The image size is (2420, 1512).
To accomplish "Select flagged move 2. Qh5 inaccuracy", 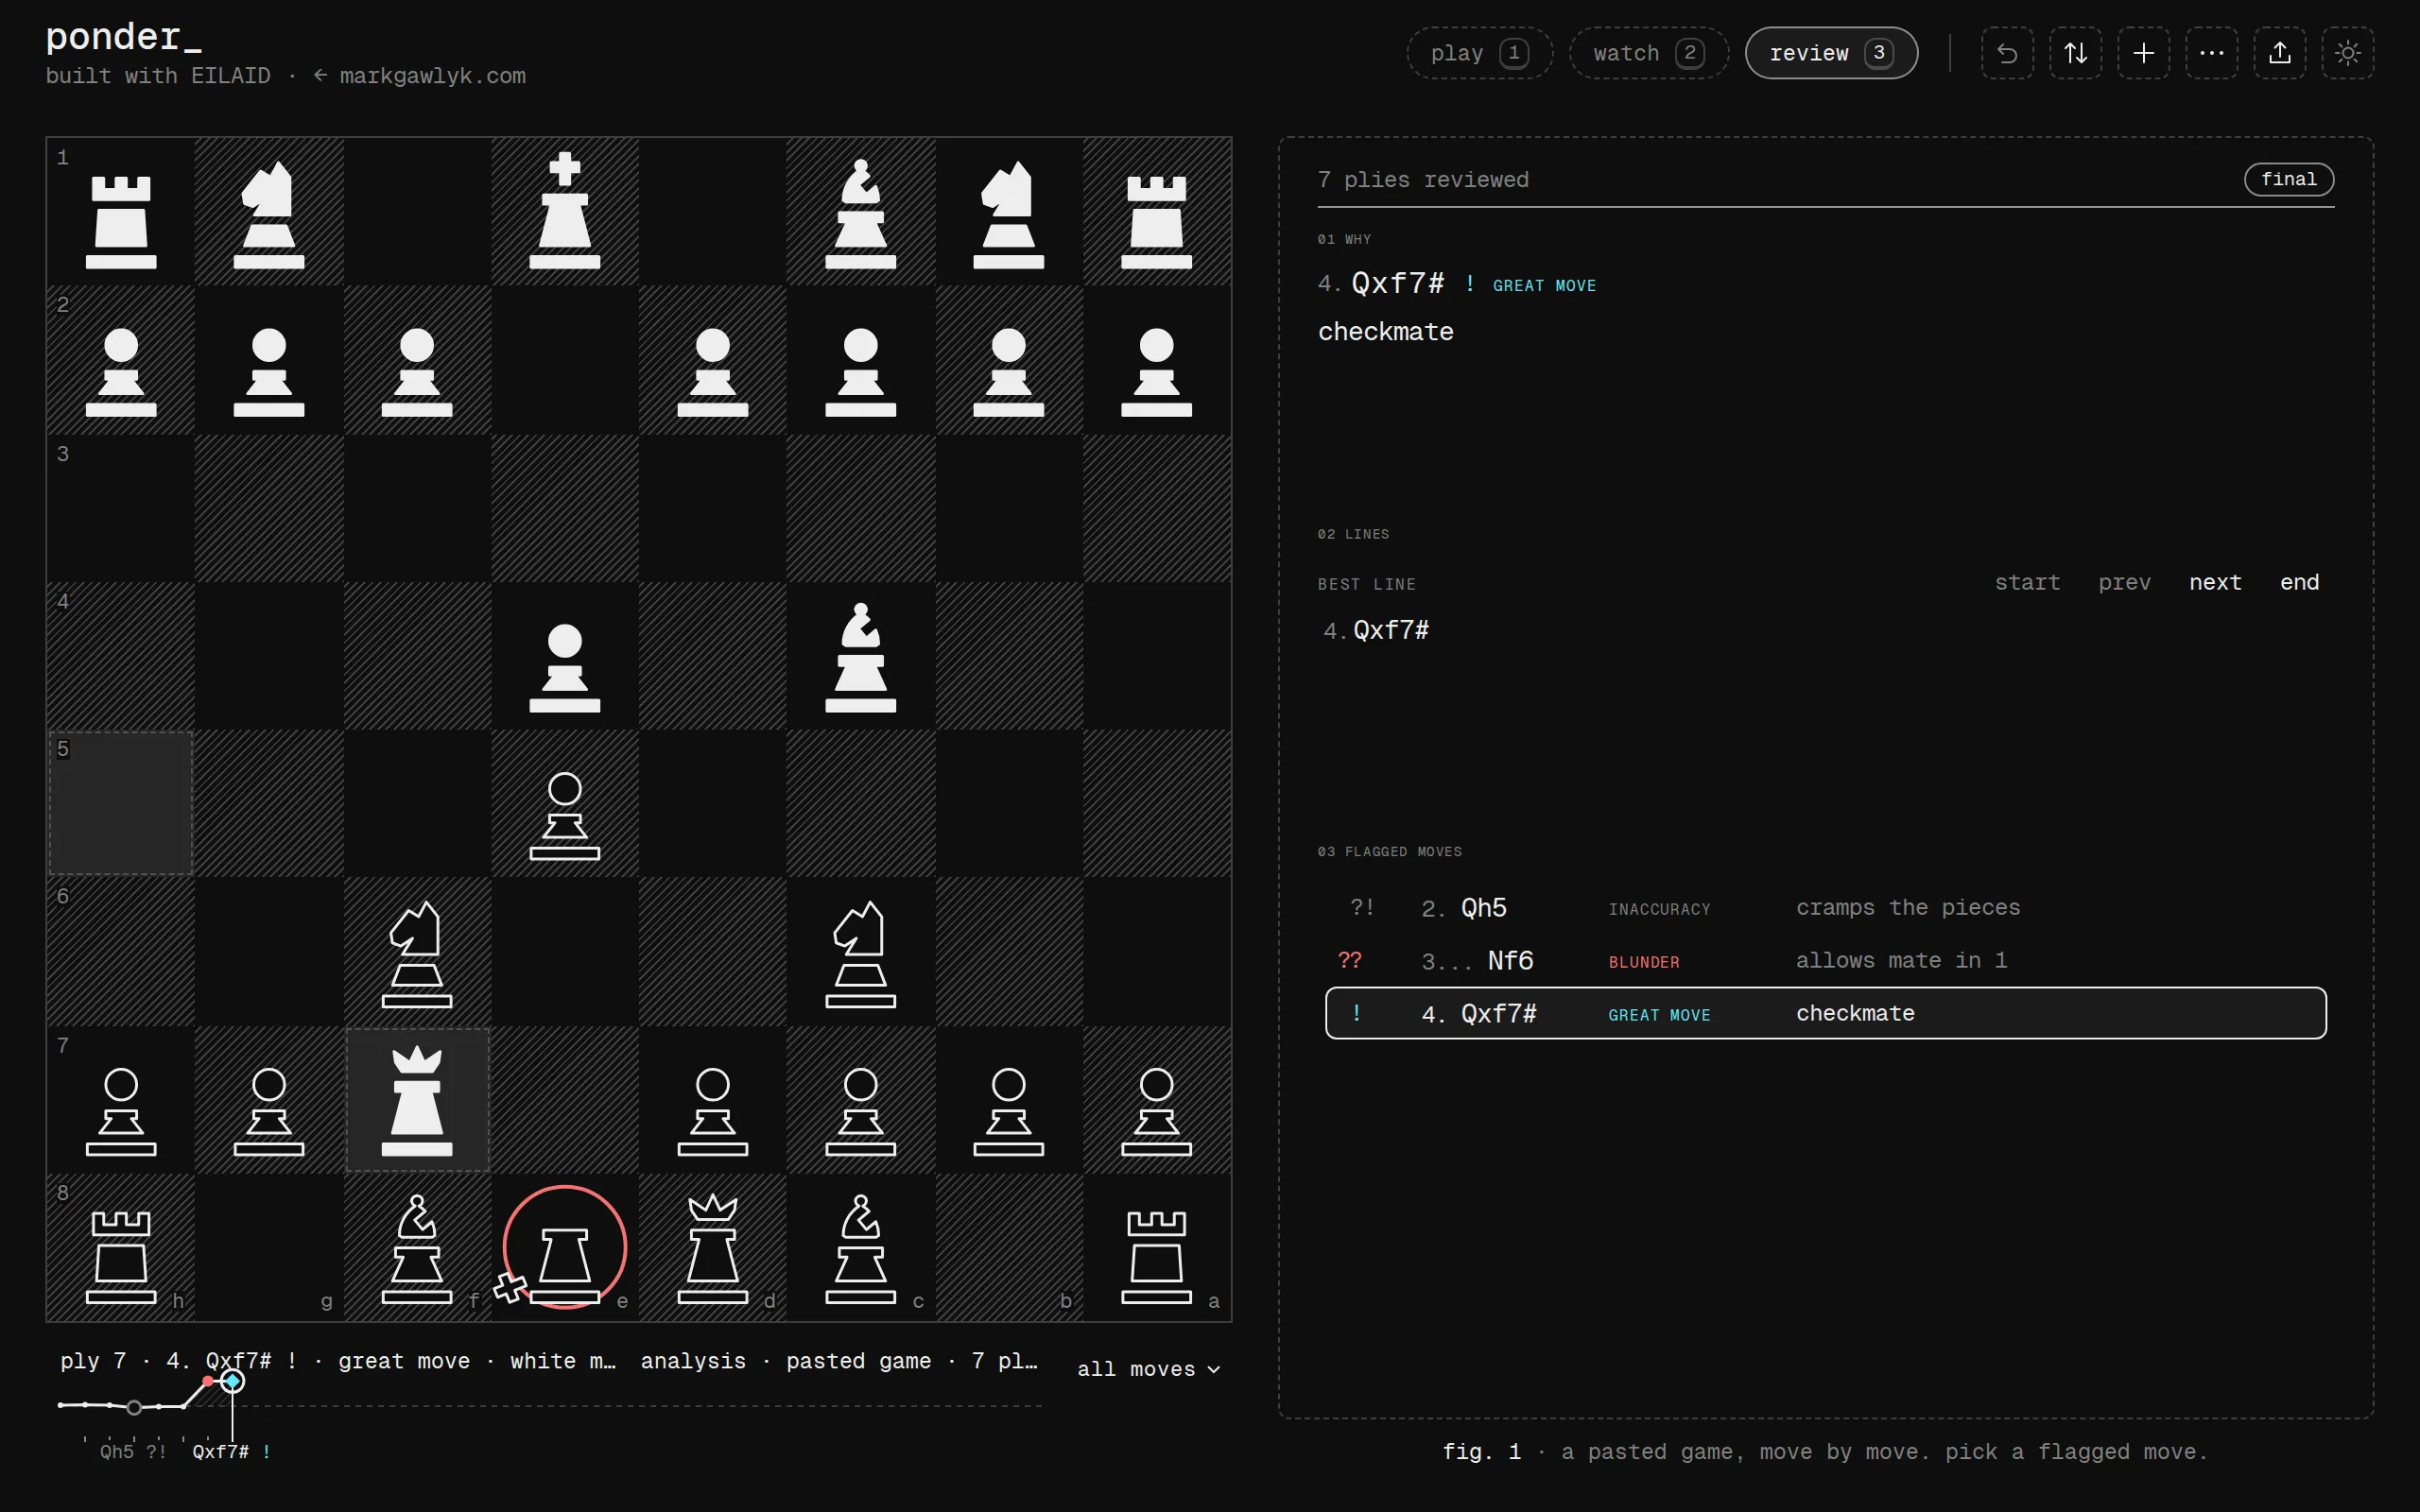I will pos(1826,908).
